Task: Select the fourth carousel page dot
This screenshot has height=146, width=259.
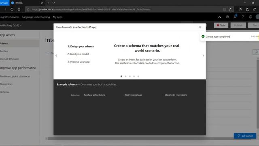Action: tap(134, 76)
